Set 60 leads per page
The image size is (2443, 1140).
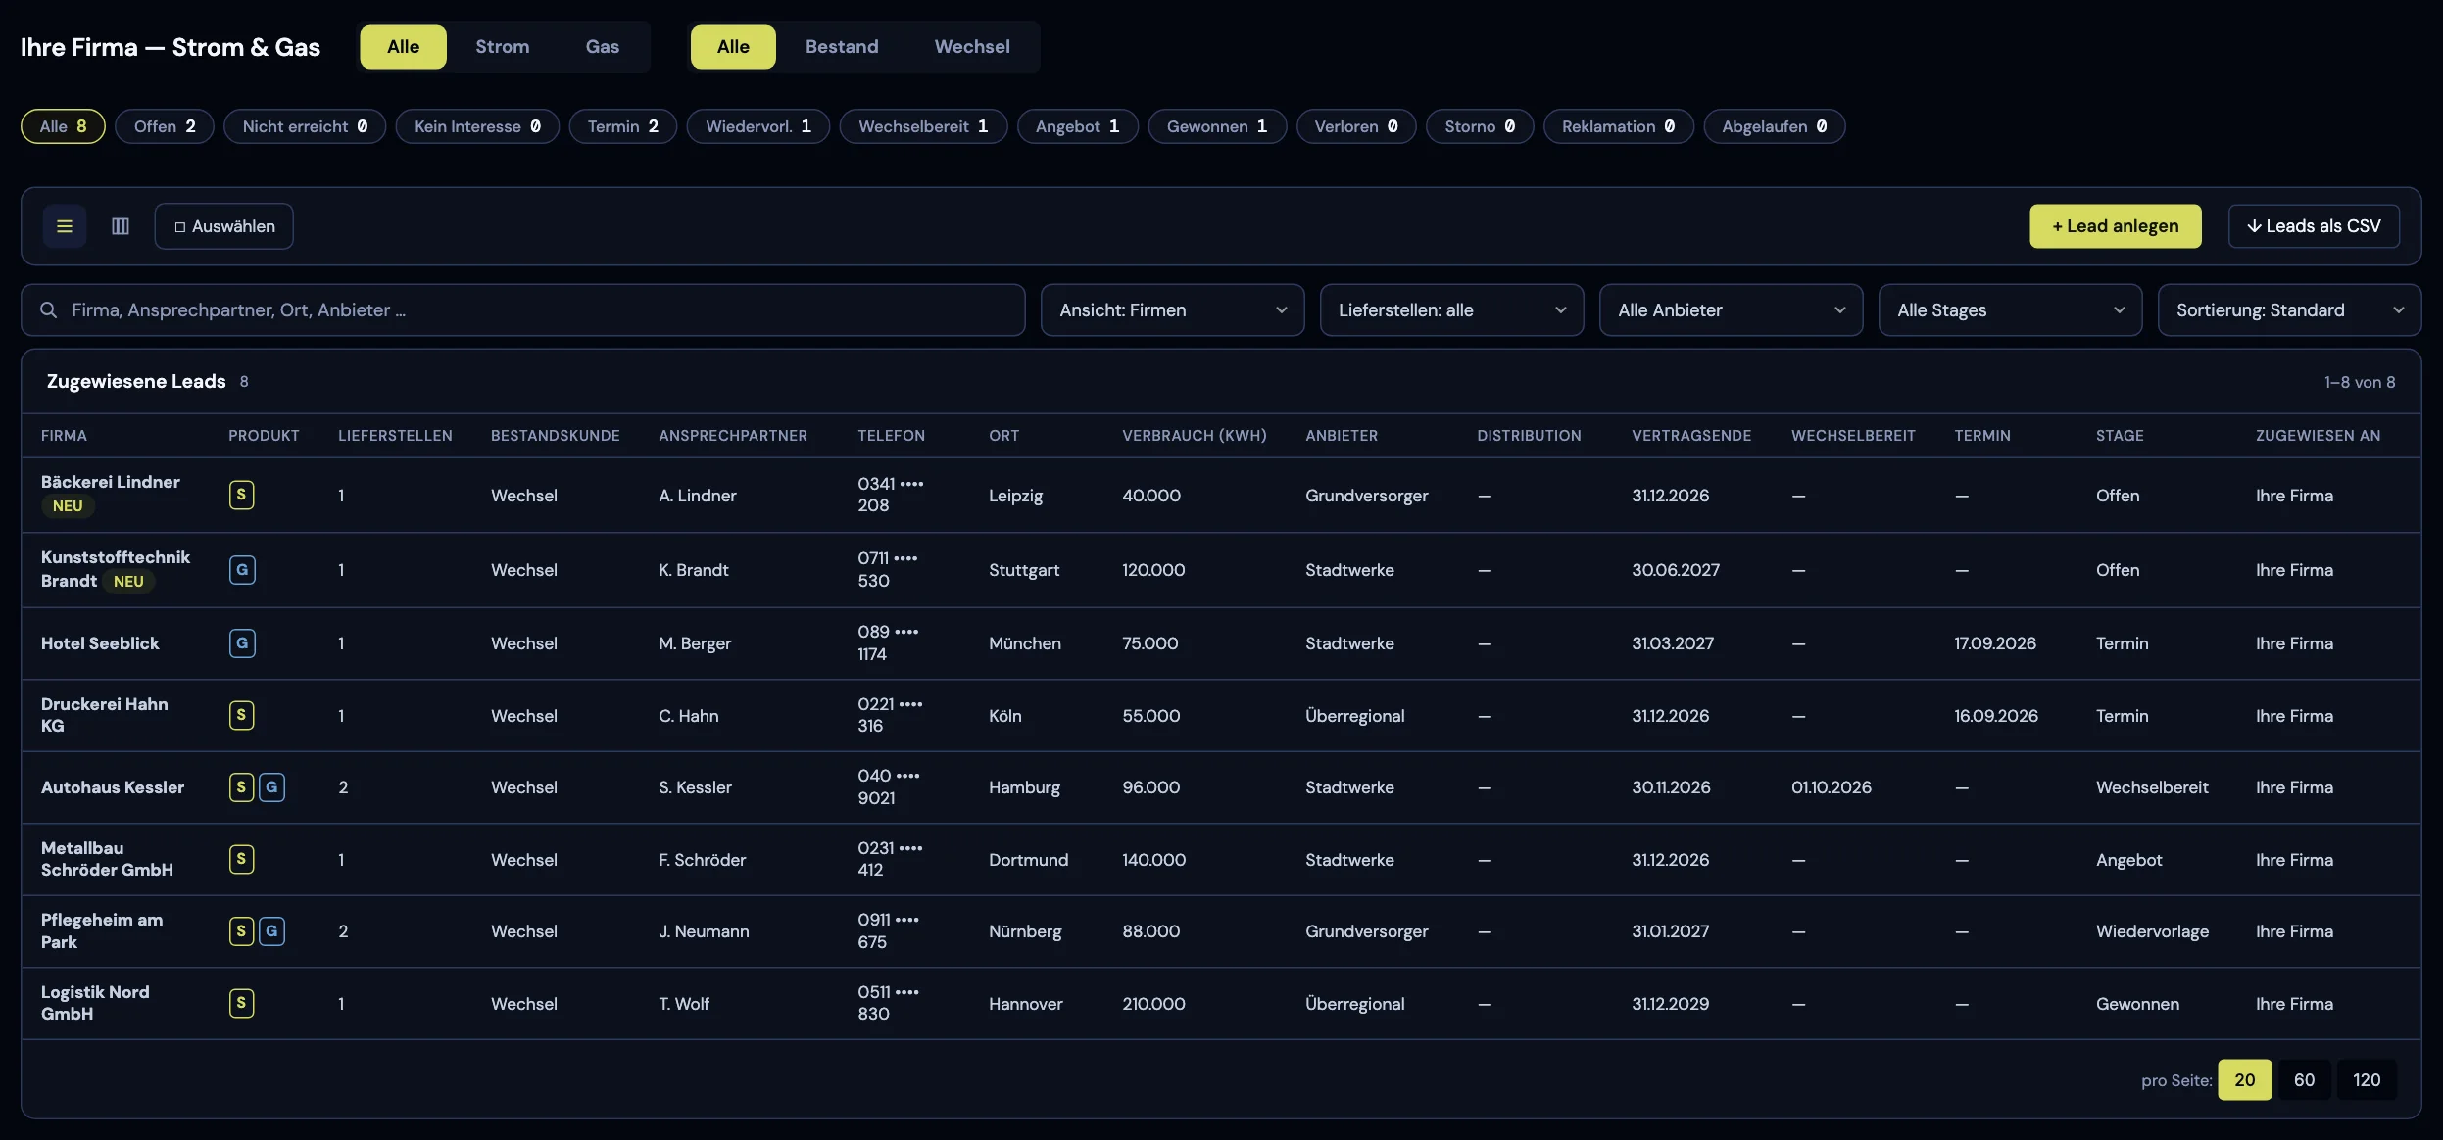(2304, 1080)
